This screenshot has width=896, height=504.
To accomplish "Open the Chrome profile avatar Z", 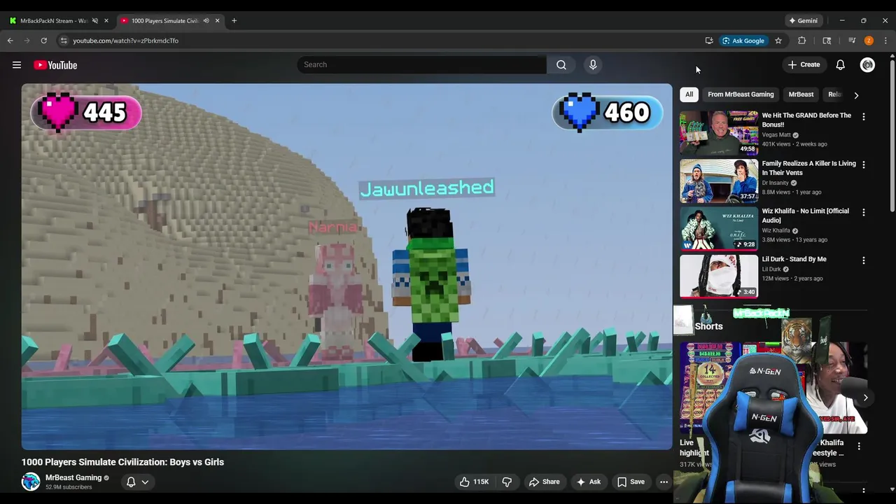I will coord(869,41).
